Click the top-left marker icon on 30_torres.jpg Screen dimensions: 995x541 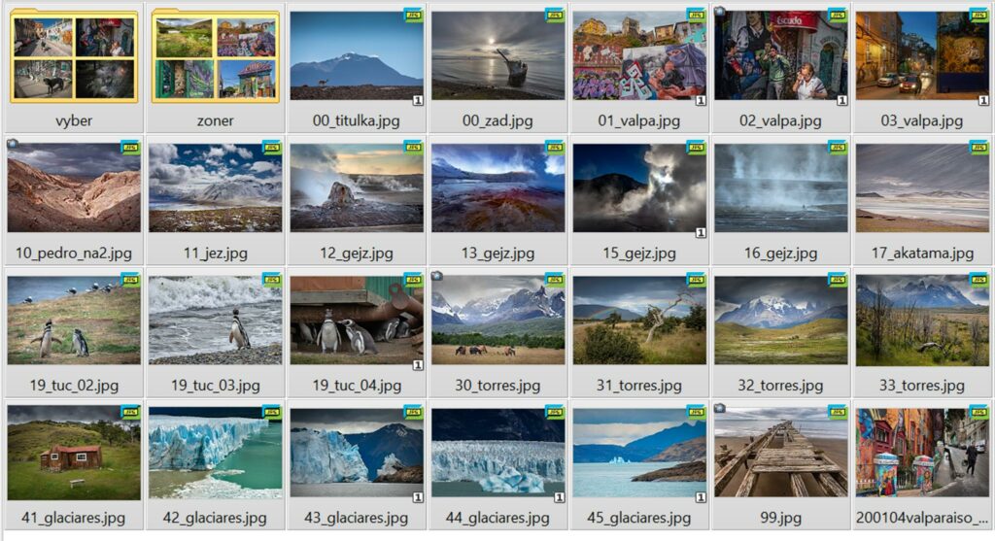(x=436, y=276)
